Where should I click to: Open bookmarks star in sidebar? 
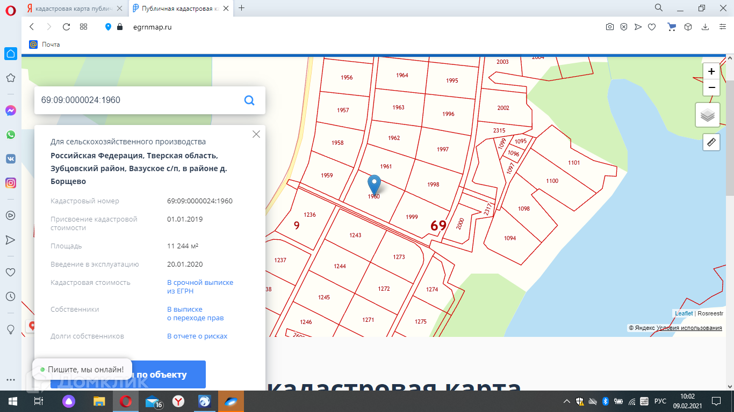[10, 78]
